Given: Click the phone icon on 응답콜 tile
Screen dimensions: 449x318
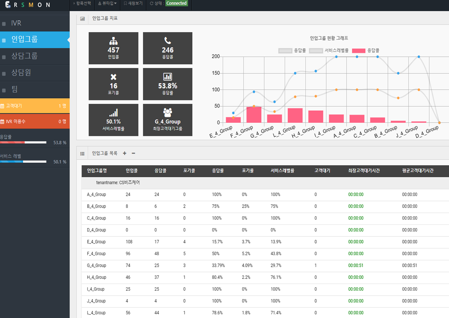Looking at the screenshot, I should [168, 40].
